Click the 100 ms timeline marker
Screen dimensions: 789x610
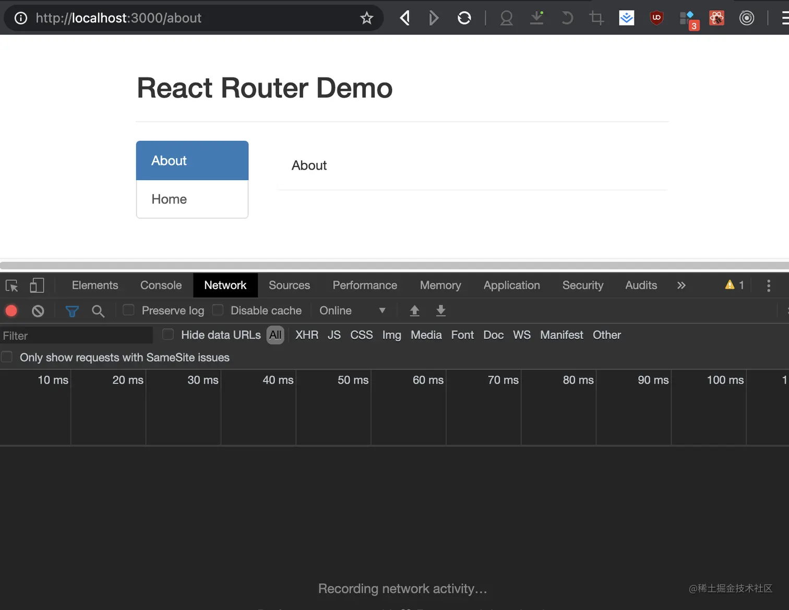coord(725,380)
